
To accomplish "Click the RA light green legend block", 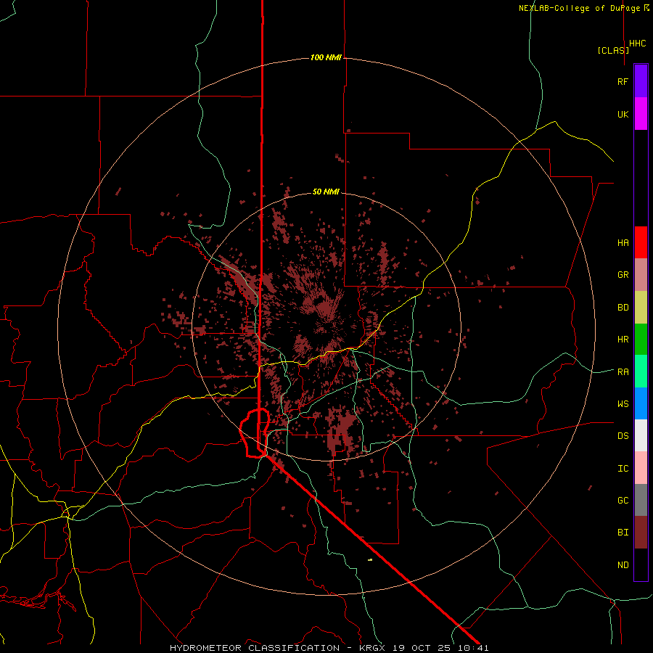I will [x=641, y=371].
